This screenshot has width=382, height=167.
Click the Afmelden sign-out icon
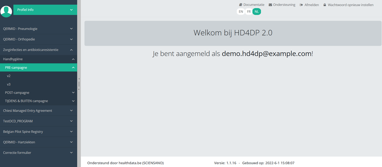[x=301, y=5]
